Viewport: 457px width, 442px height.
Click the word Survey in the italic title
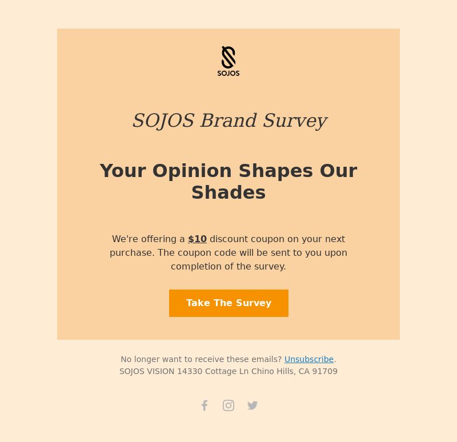[295, 120]
